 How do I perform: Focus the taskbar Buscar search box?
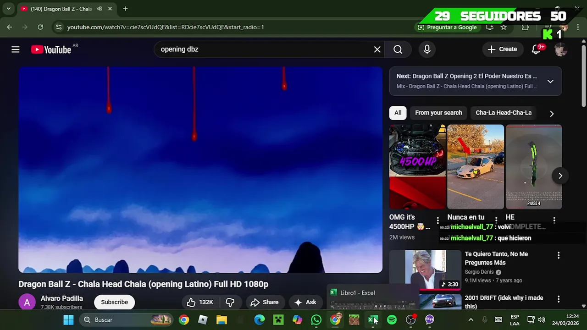(x=127, y=320)
